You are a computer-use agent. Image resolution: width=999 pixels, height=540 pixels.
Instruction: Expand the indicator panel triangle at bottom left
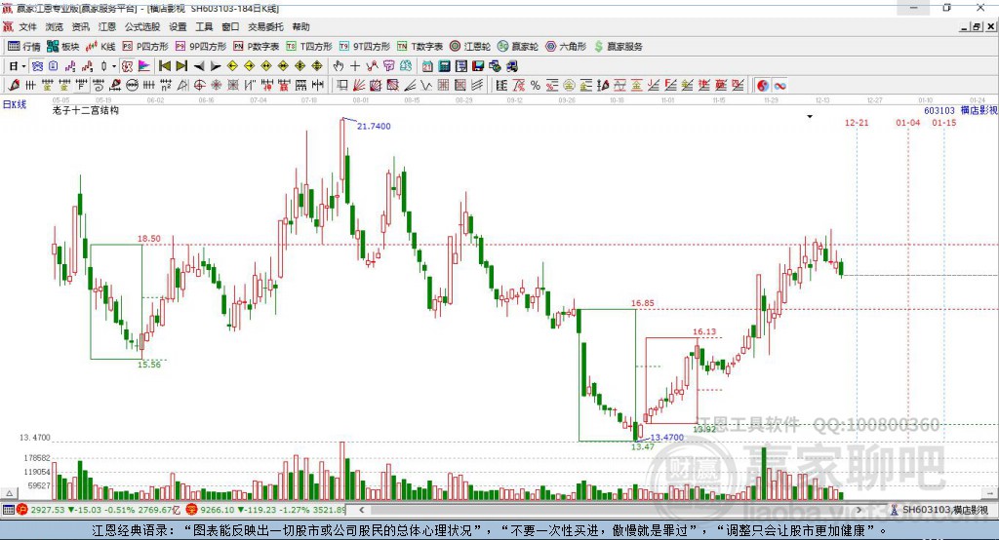(9, 493)
